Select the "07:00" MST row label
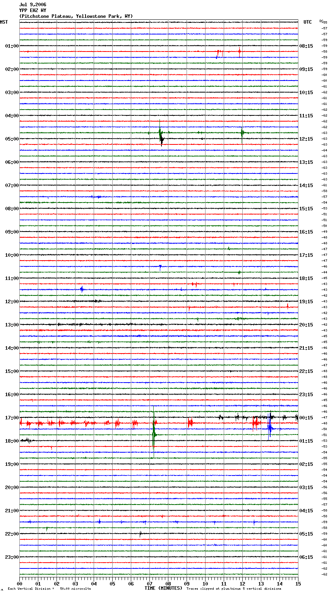This screenshot has width=329, height=594. 12,185
